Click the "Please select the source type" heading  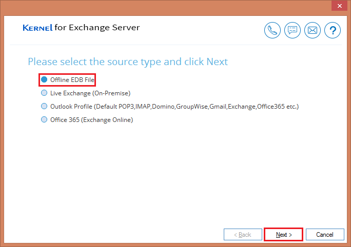point(127,62)
